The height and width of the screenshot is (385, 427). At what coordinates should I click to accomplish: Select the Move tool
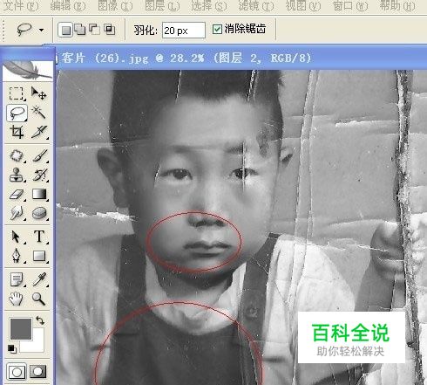39,93
